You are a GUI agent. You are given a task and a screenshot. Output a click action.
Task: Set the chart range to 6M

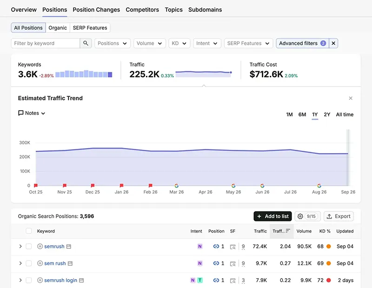[302, 114]
